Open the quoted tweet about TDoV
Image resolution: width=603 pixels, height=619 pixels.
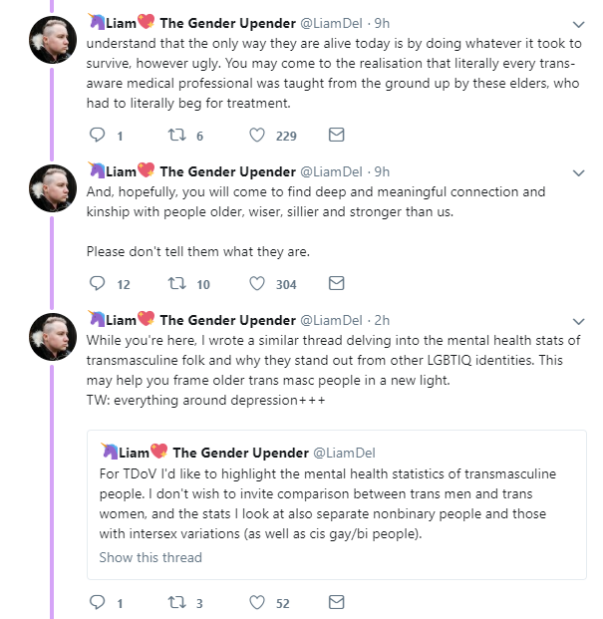(336, 503)
